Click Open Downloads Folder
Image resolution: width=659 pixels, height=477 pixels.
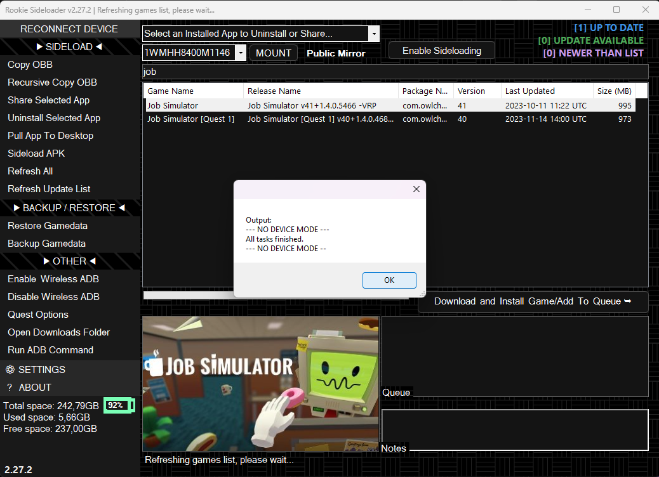[x=58, y=332]
